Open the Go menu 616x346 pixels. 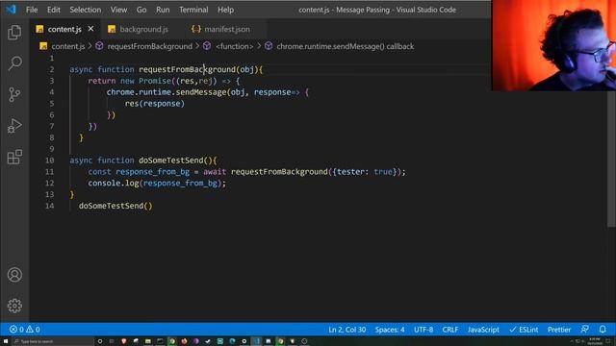(x=141, y=10)
